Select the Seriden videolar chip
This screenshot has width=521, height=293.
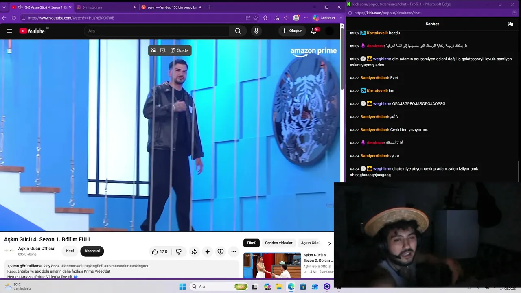(279, 243)
